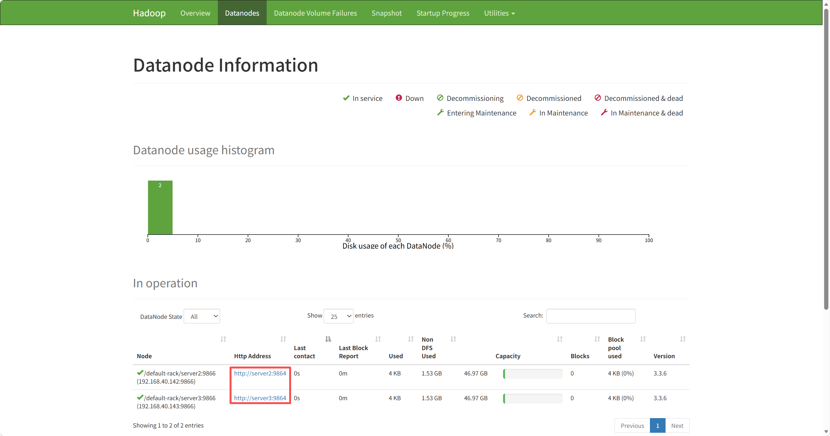Viewport: 830px width, 436px height.
Task: Click the 1.53 GB value in server2 row
Action: (432, 373)
